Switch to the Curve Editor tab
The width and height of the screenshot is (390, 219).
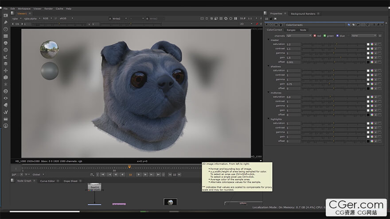(x=47, y=181)
